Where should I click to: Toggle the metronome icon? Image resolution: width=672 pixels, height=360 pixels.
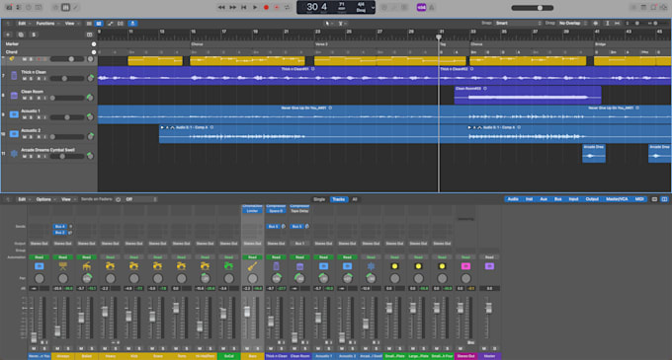point(432,7)
